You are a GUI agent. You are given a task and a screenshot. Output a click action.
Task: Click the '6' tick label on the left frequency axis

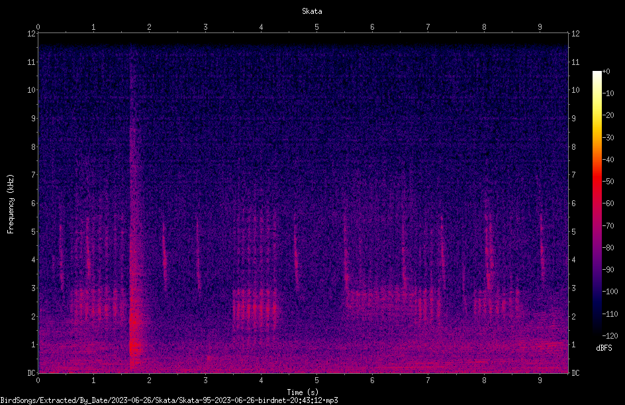(34, 203)
